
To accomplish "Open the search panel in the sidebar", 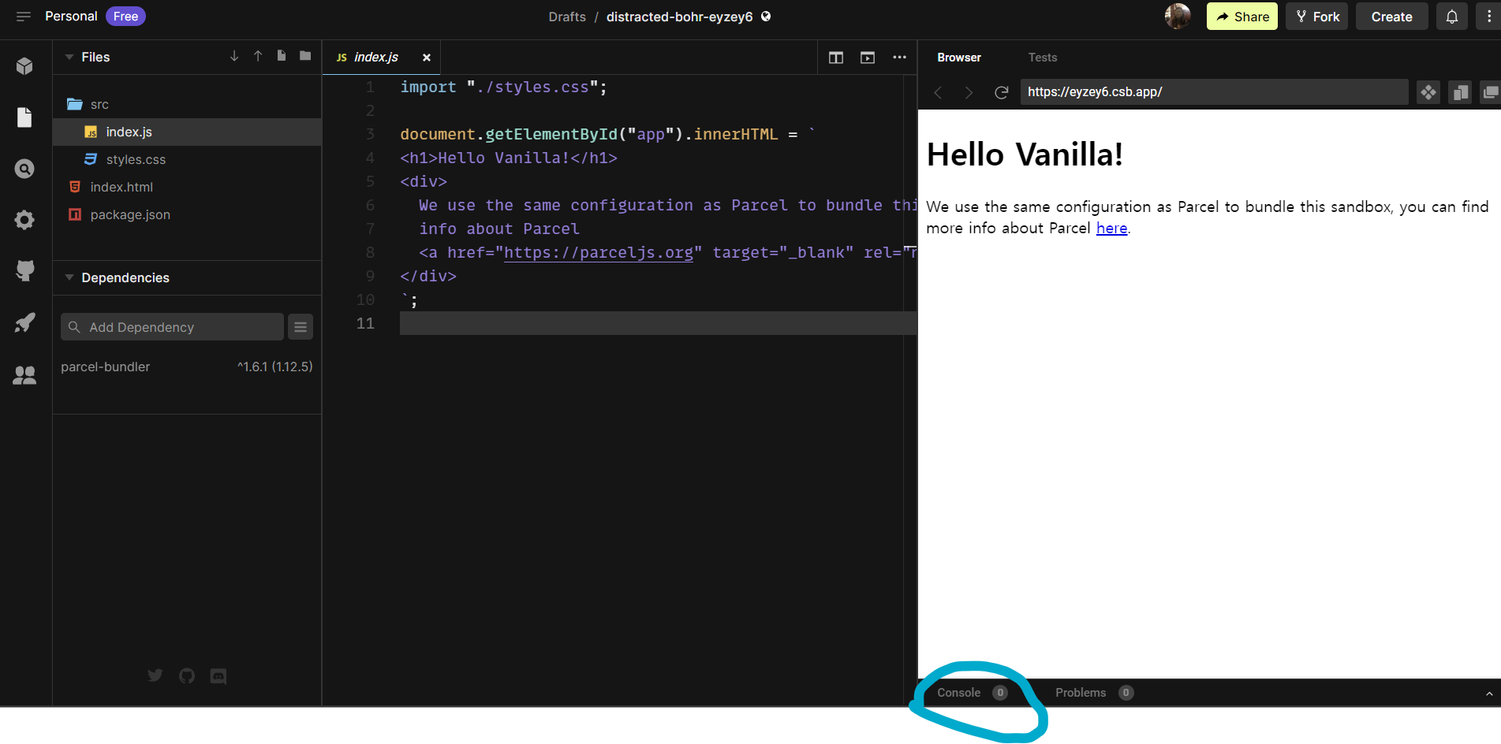I will 24,169.
